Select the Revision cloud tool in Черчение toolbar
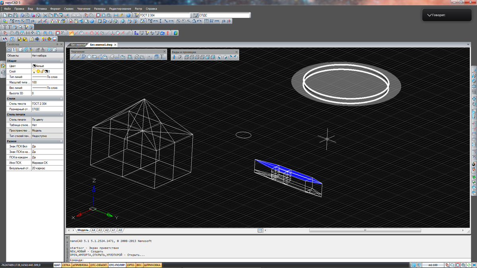477x268 pixels. point(112,57)
